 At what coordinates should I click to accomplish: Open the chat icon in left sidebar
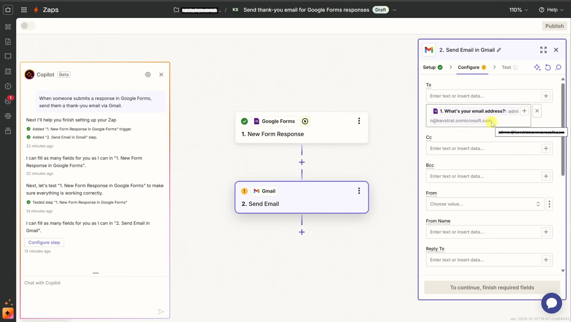click(x=8, y=56)
